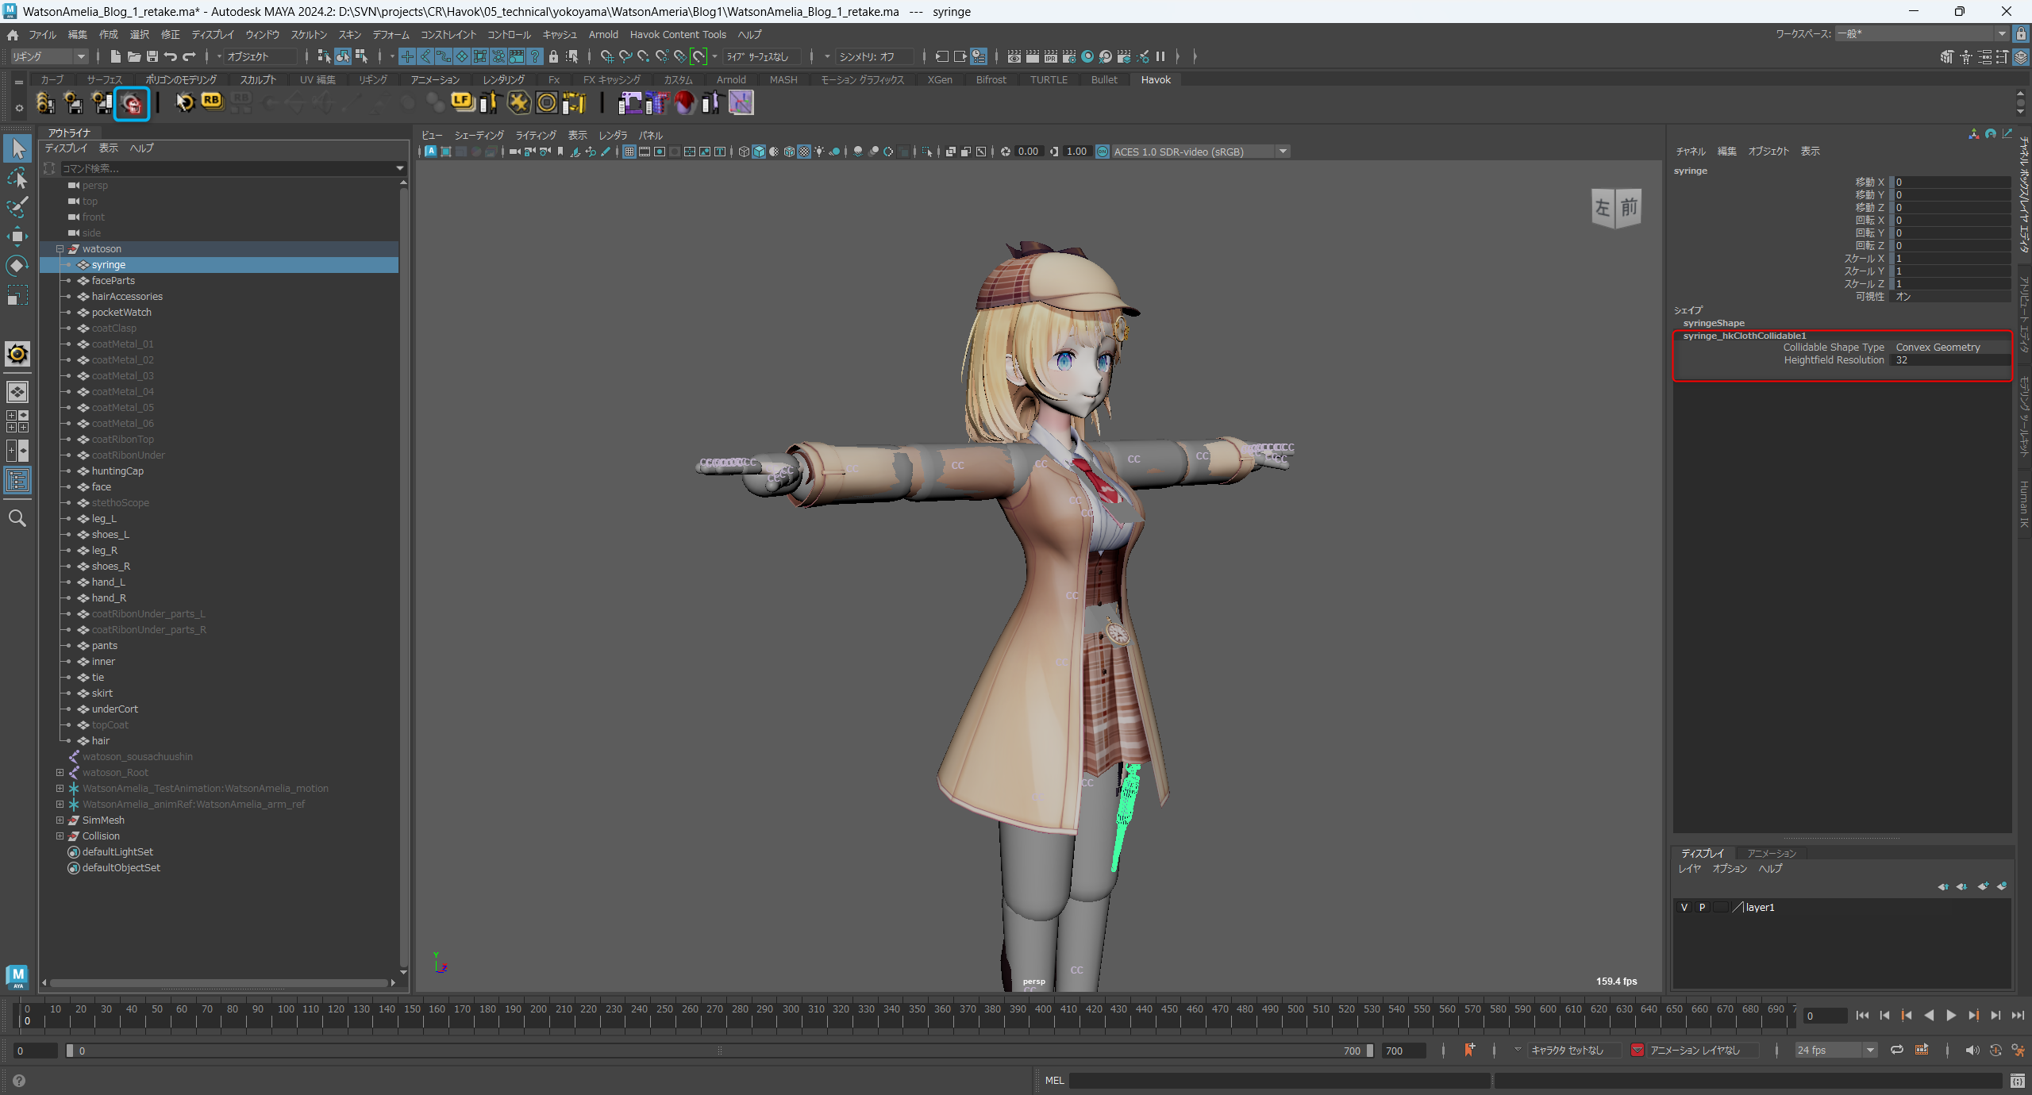Click the yellow LF shelf icon
Screen dimensions: 2032x1095
click(x=462, y=102)
